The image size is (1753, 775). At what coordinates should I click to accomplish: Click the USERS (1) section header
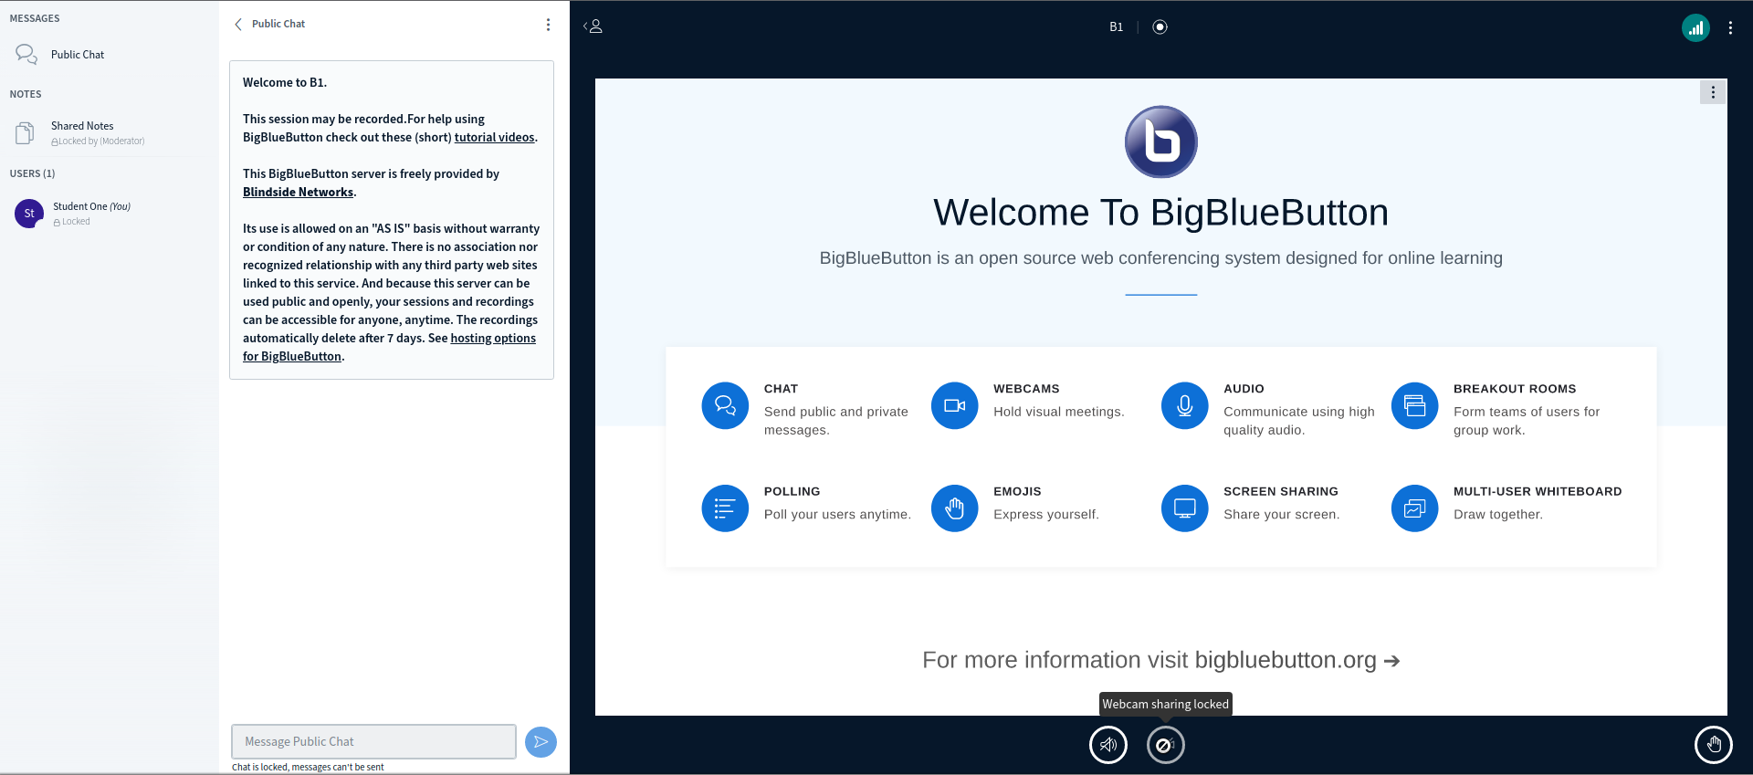[32, 173]
